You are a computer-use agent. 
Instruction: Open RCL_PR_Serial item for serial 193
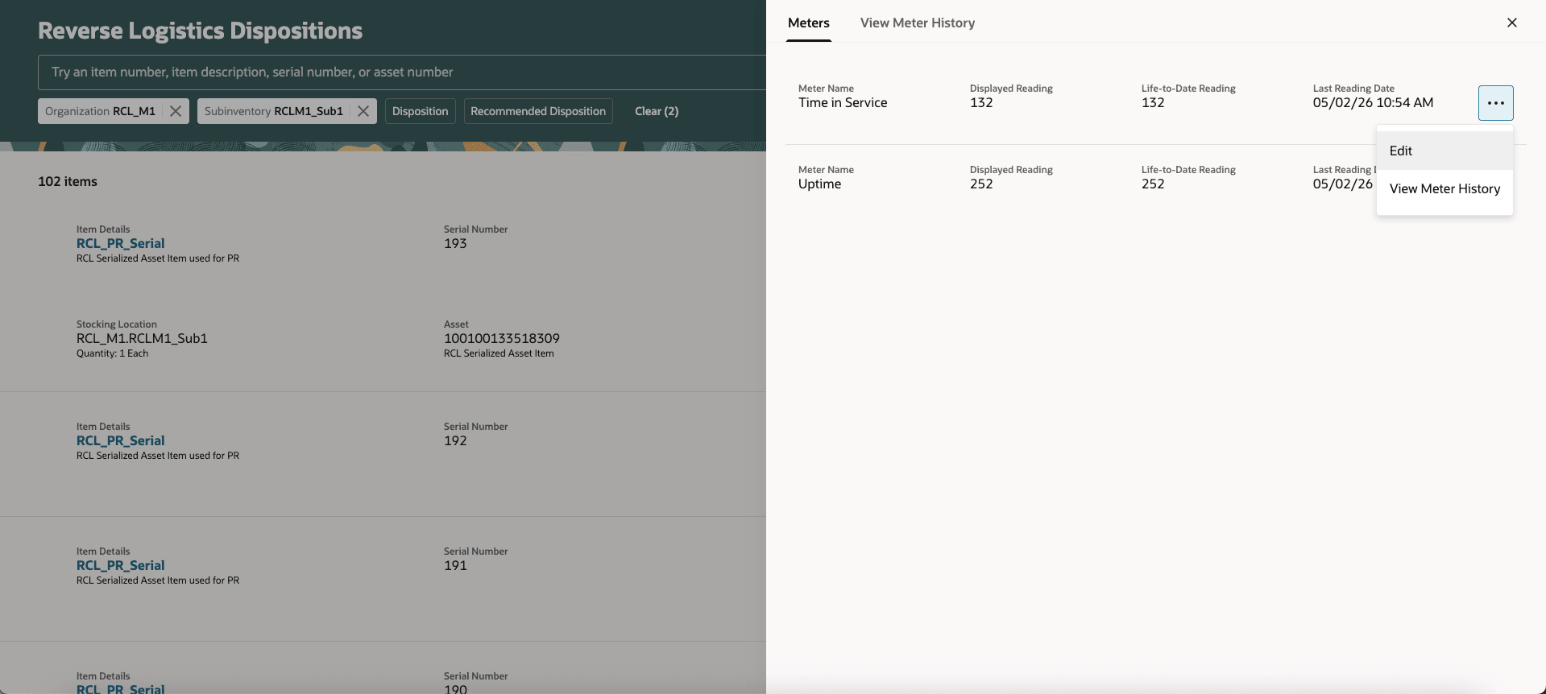click(x=121, y=243)
